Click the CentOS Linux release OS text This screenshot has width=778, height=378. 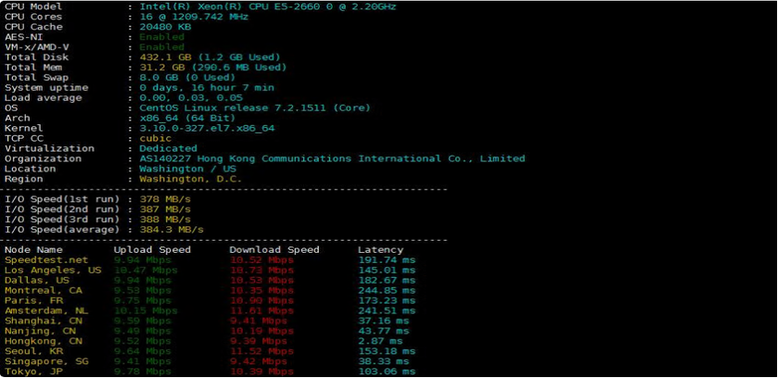248,107
